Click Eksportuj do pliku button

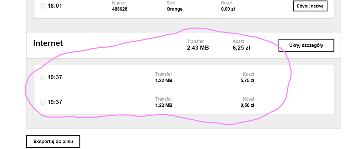pyautogui.click(x=53, y=141)
